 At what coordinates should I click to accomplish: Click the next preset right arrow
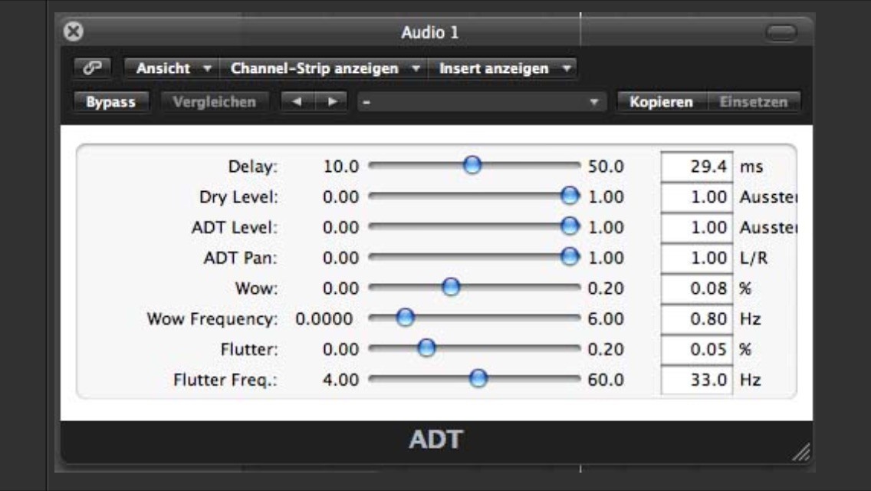pos(331,102)
